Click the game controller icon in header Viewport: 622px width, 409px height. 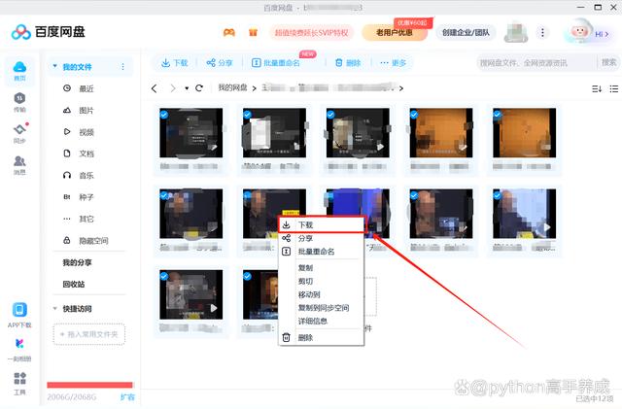coord(229,32)
